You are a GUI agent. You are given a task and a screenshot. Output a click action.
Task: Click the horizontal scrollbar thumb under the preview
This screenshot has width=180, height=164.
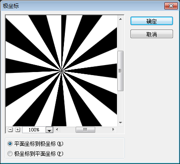pyautogui.click(x=85, y=130)
